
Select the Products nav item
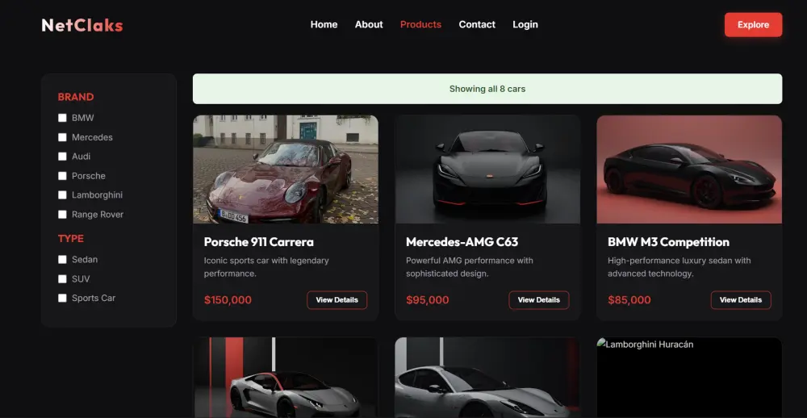pyautogui.click(x=420, y=24)
